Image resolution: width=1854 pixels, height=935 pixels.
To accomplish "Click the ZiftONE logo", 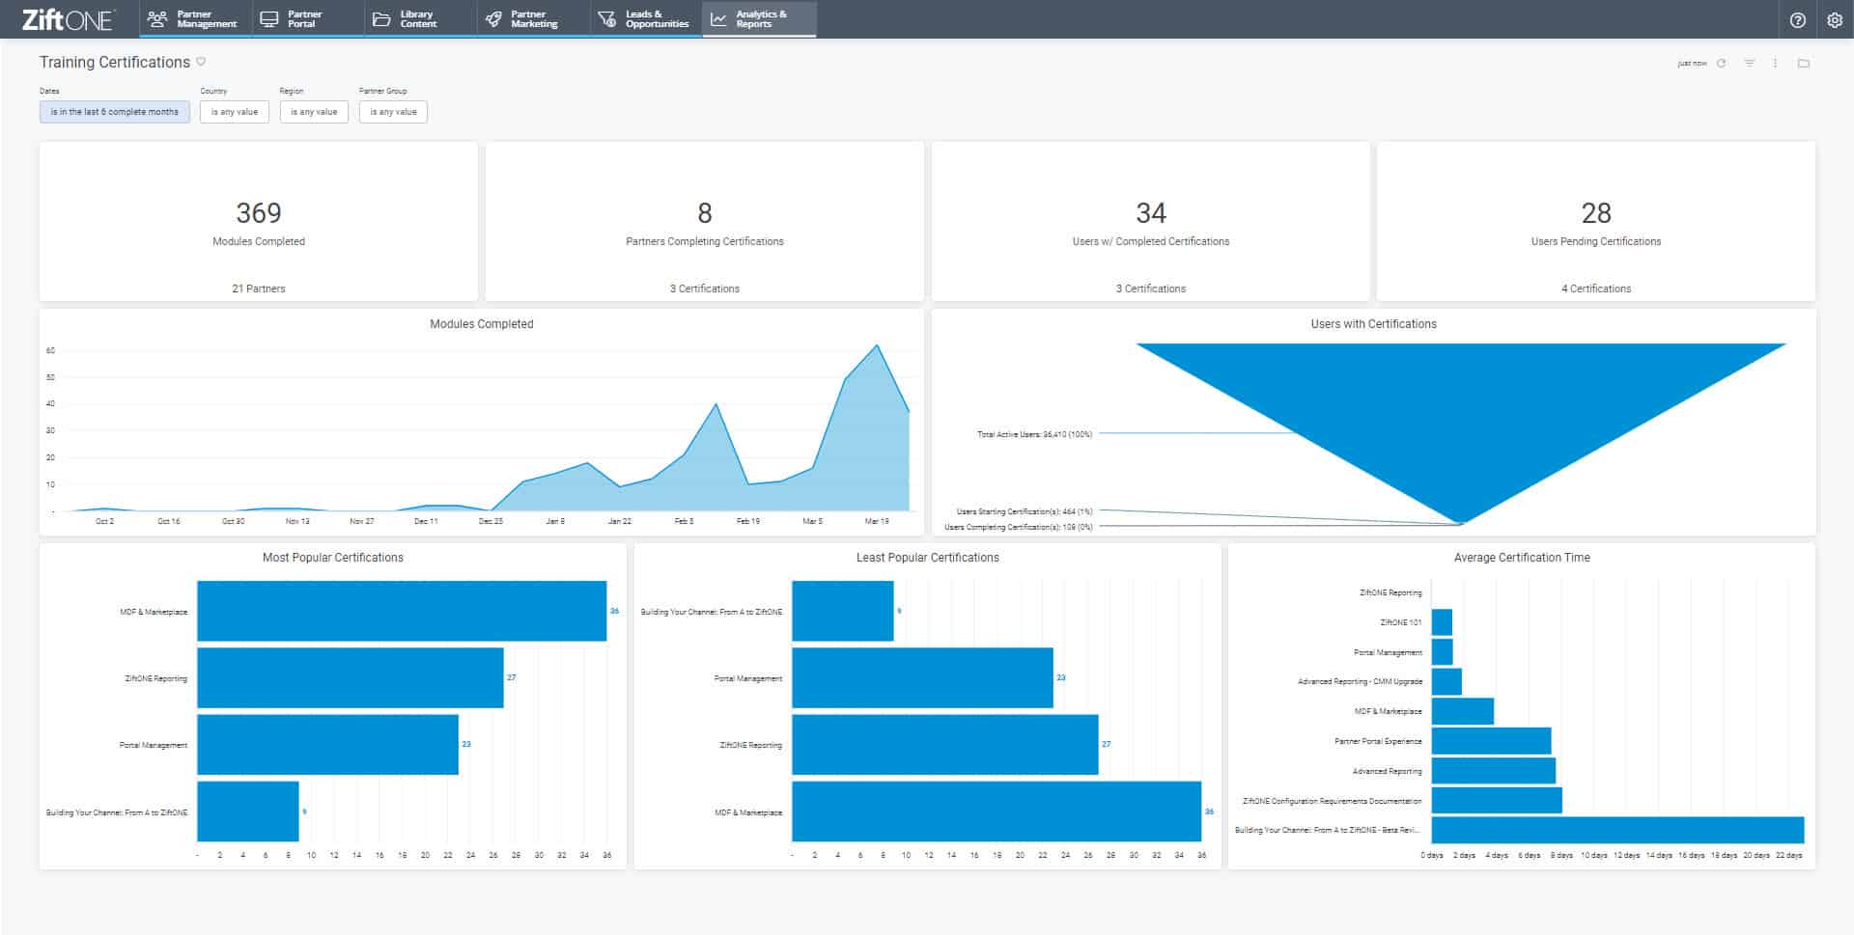I will [x=68, y=19].
